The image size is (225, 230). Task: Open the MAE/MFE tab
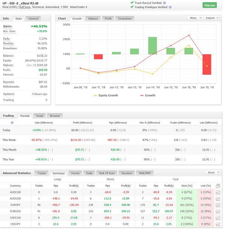145,173
